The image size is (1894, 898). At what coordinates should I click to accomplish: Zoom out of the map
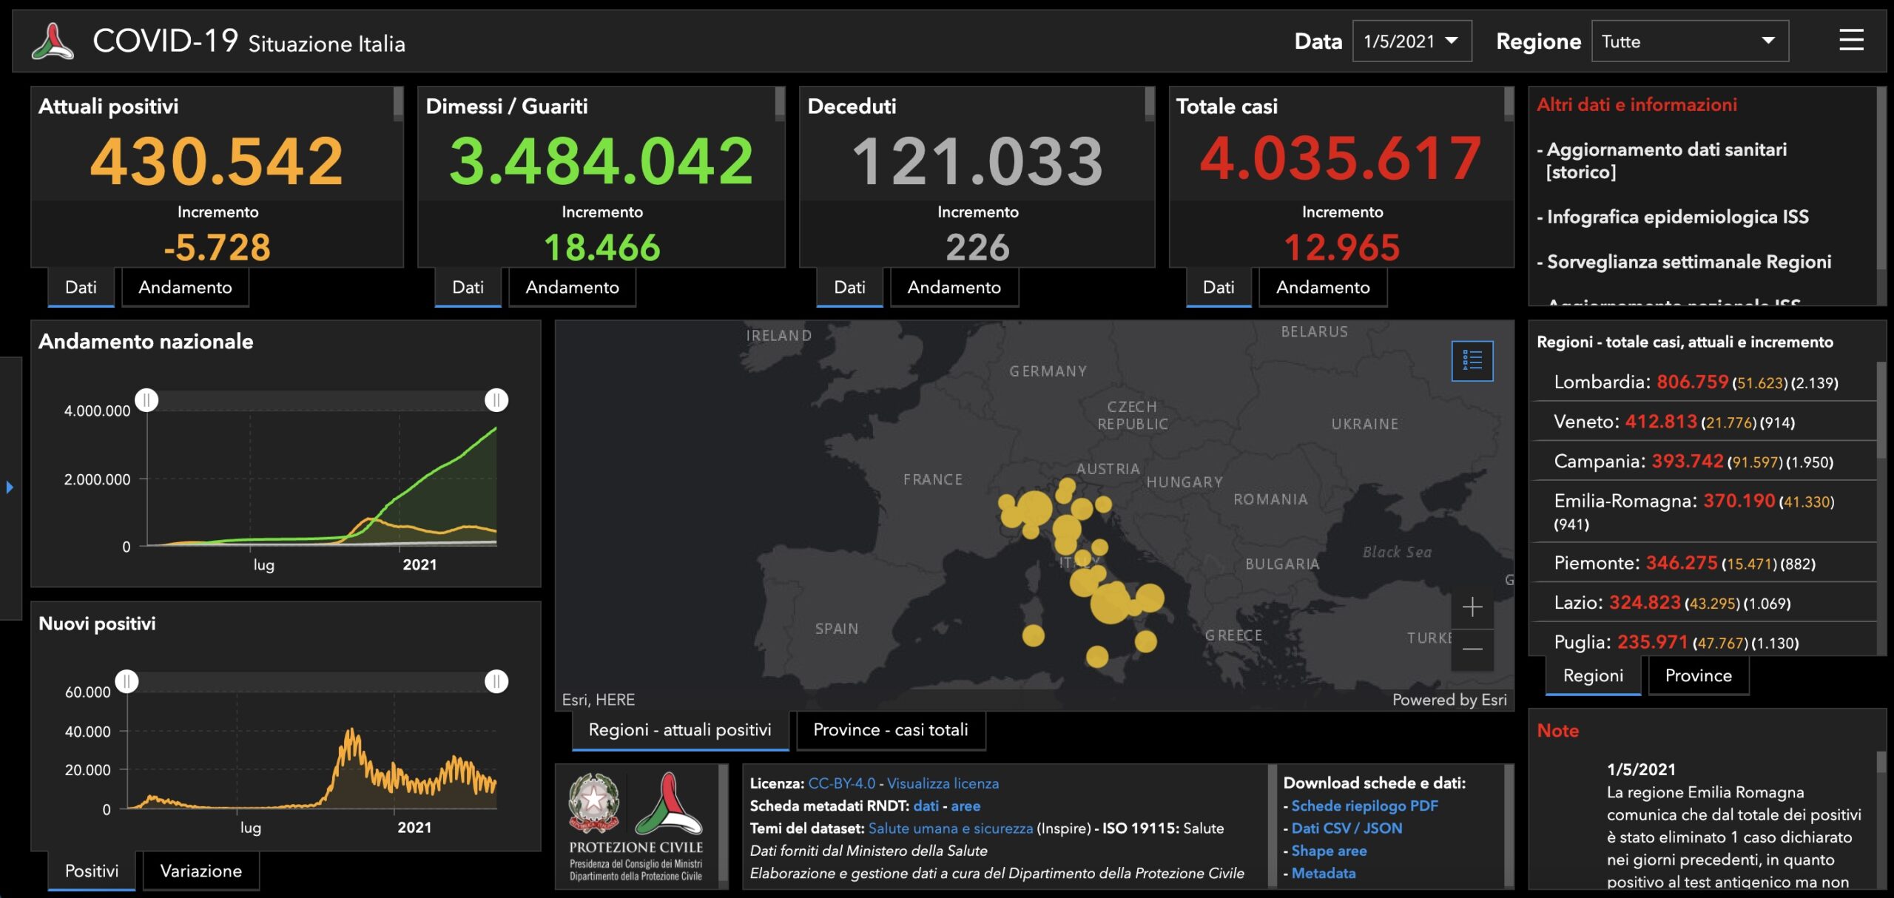coord(1472,649)
